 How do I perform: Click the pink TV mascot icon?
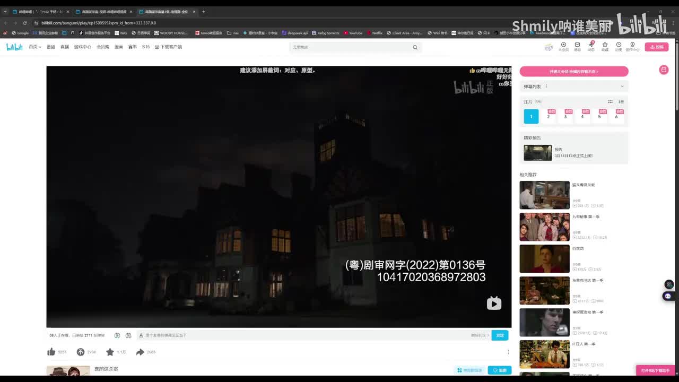664,70
